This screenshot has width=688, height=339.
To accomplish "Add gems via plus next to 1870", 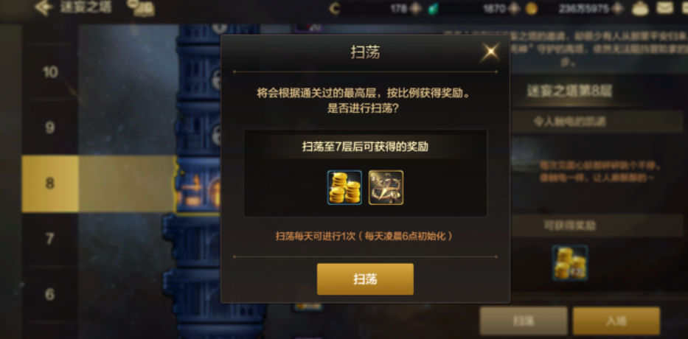I will click(514, 8).
